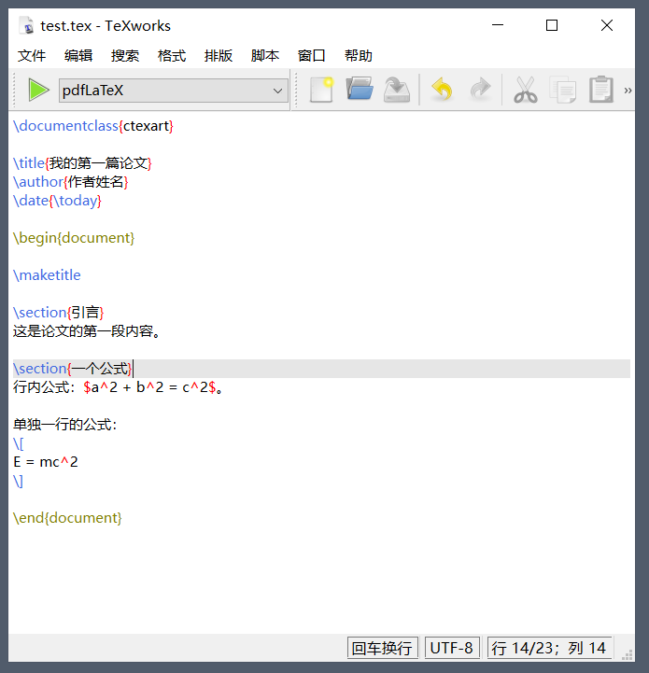This screenshot has width=649, height=673.
Task: Click the \documentclass{ctexart} line
Action: [x=93, y=126]
